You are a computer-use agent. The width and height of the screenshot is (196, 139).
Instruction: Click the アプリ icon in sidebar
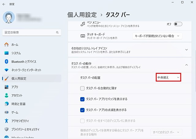click(6, 87)
